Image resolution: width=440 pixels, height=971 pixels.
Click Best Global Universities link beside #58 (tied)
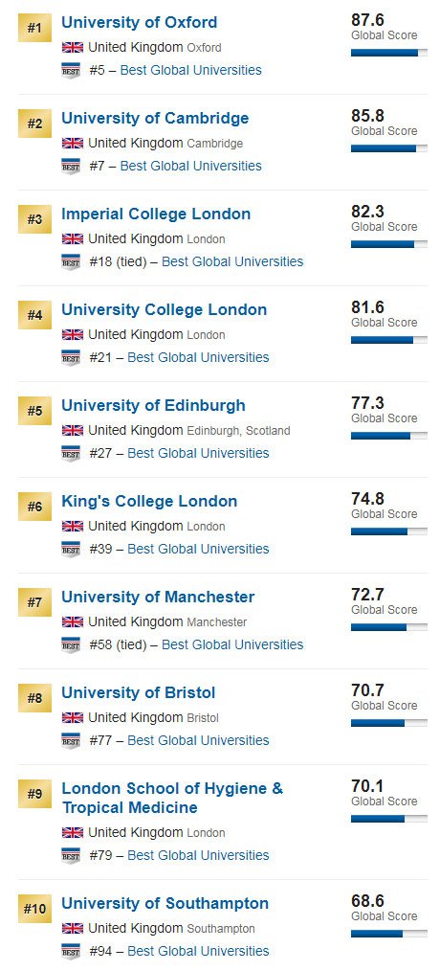click(x=232, y=644)
